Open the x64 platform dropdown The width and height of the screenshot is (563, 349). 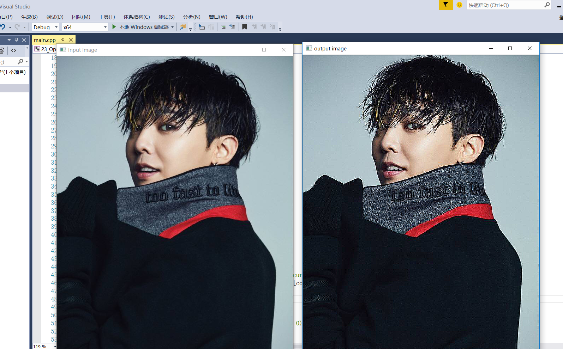85,27
